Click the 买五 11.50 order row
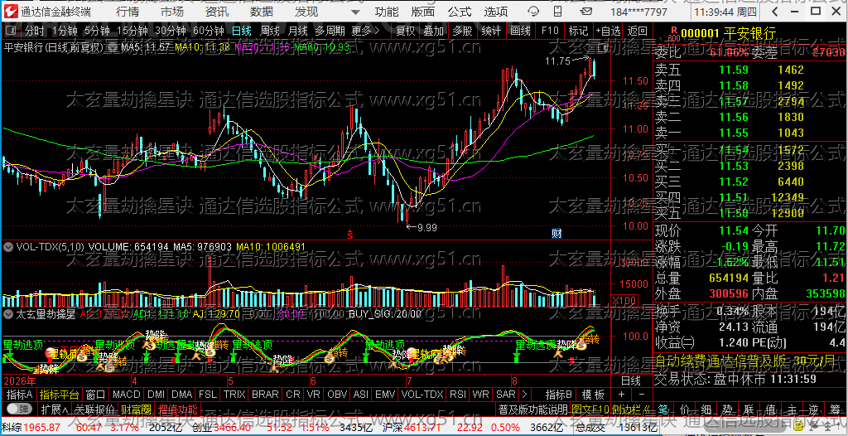 point(749,213)
